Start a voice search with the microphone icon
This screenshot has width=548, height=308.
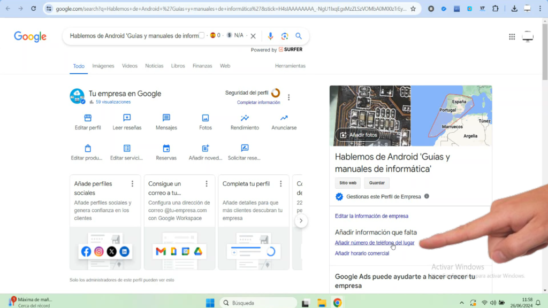coord(270,35)
